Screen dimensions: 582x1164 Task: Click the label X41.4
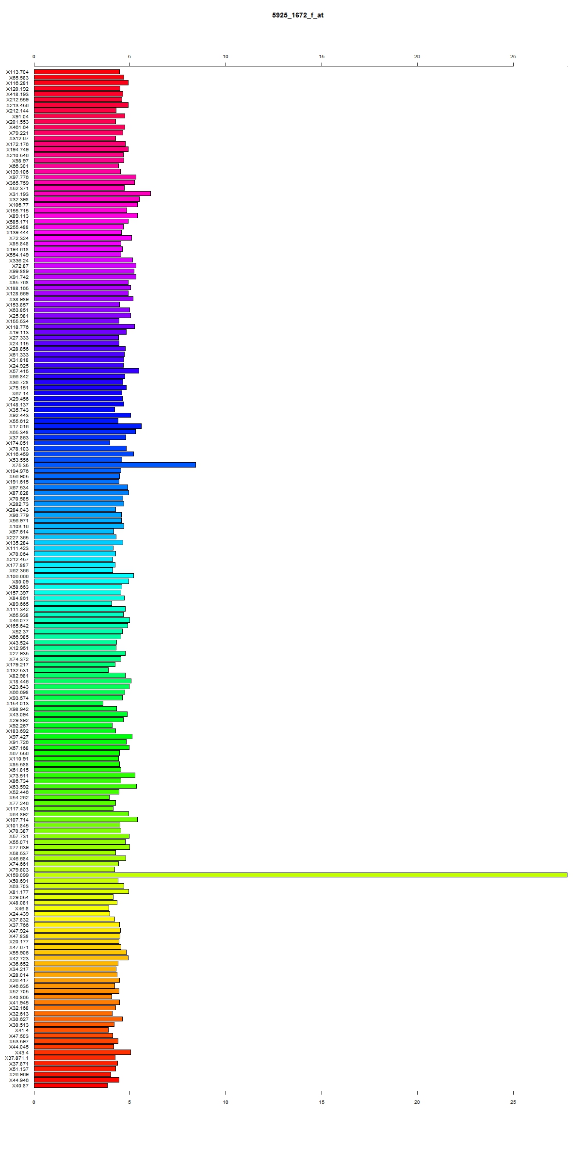[x=22, y=1030]
